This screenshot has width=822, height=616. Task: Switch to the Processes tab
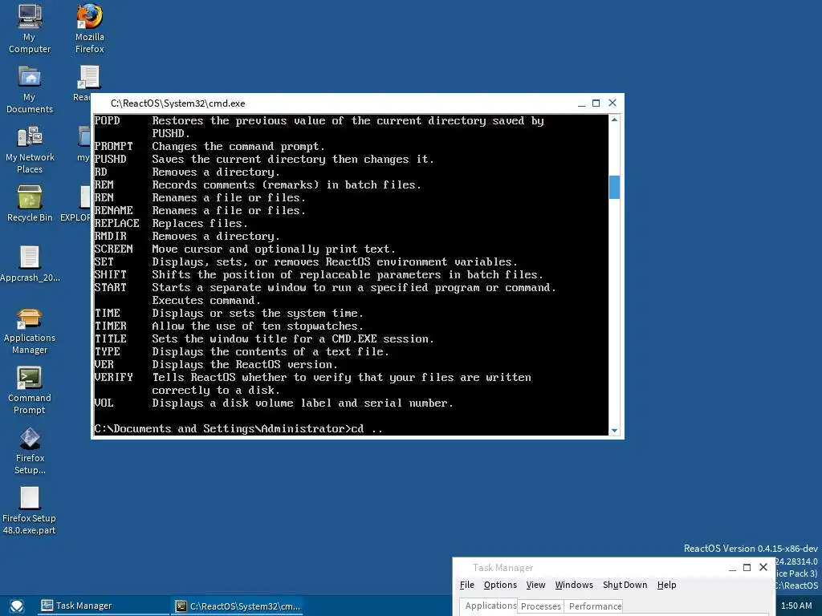click(540, 606)
